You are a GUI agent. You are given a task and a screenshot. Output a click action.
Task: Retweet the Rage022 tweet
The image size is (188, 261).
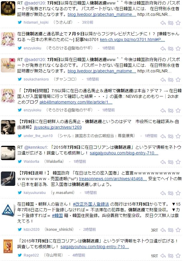pos(170,256)
